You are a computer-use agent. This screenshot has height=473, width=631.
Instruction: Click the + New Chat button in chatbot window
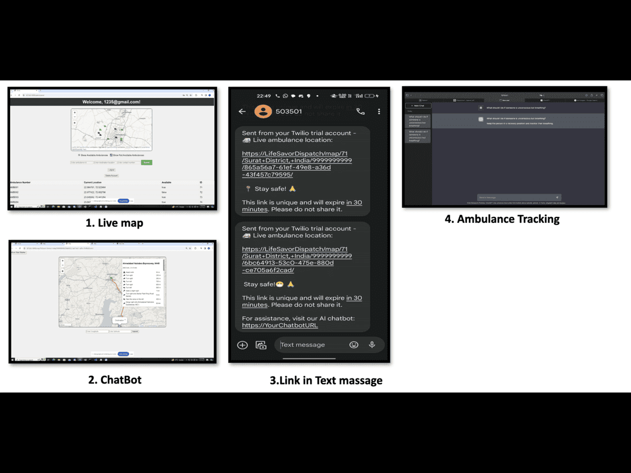[x=418, y=106]
